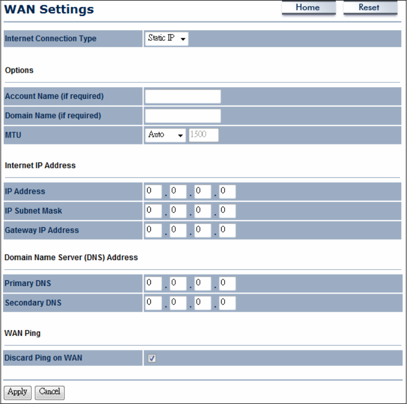This screenshot has width=407, height=404.
Task: Focus third octet of Gateway IP Address
Action: (203, 230)
